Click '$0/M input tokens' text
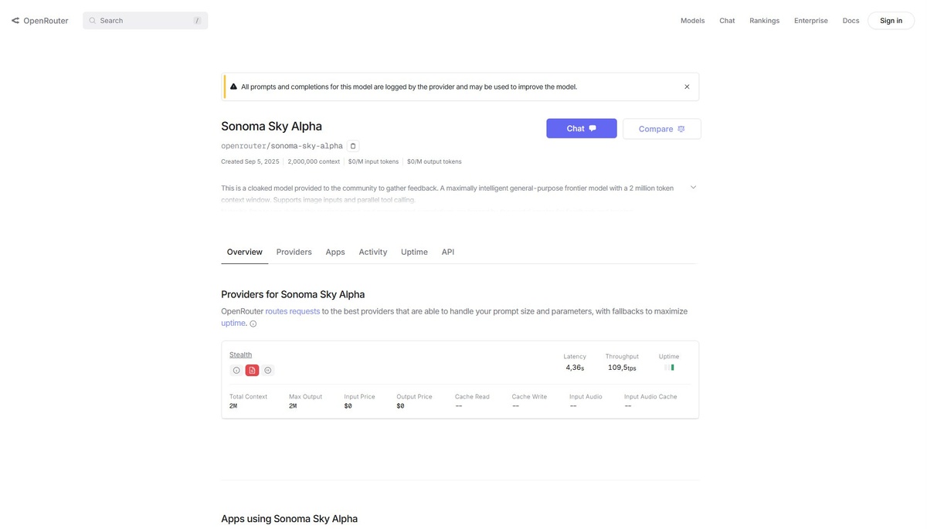 coord(373,161)
